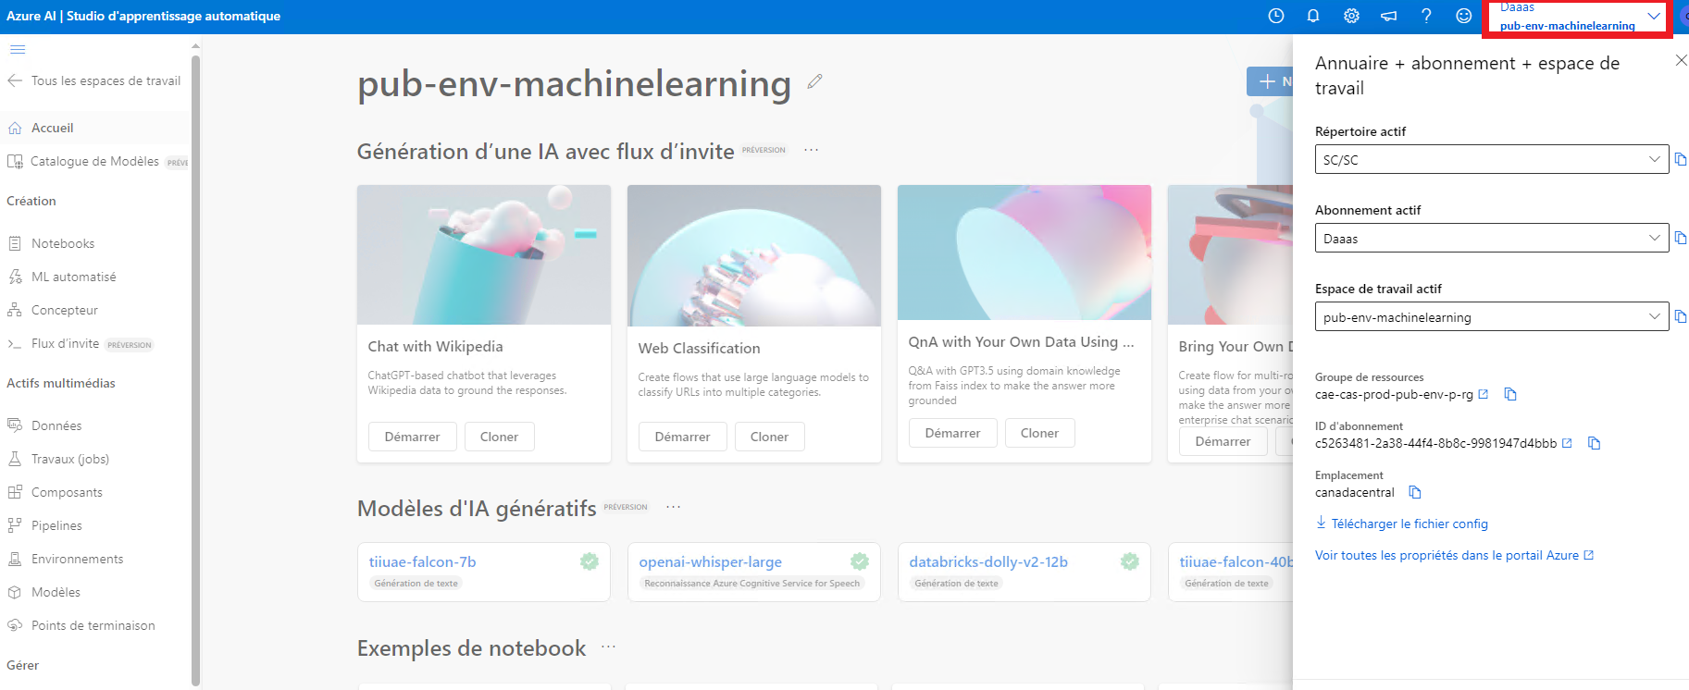The image size is (1689, 690).
Task: Open Catalogue de Modèles
Action: point(94,161)
